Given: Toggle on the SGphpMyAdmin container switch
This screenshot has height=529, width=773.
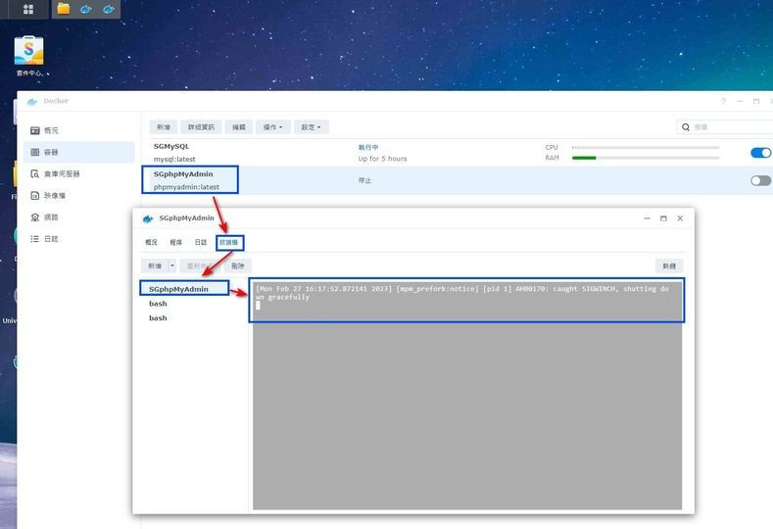Looking at the screenshot, I should [760, 180].
